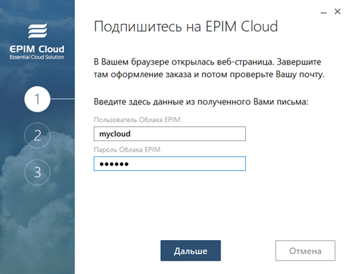The width and height of the screenshot is (349, 274).
Task: Select step 2 circle in sidebar
Action: (x=37, y=135)
